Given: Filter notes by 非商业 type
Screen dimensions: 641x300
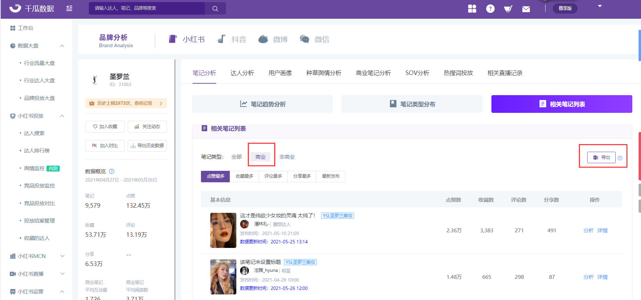Looking at the screenshot, I should pyautogui.click(x=287, y=157).
